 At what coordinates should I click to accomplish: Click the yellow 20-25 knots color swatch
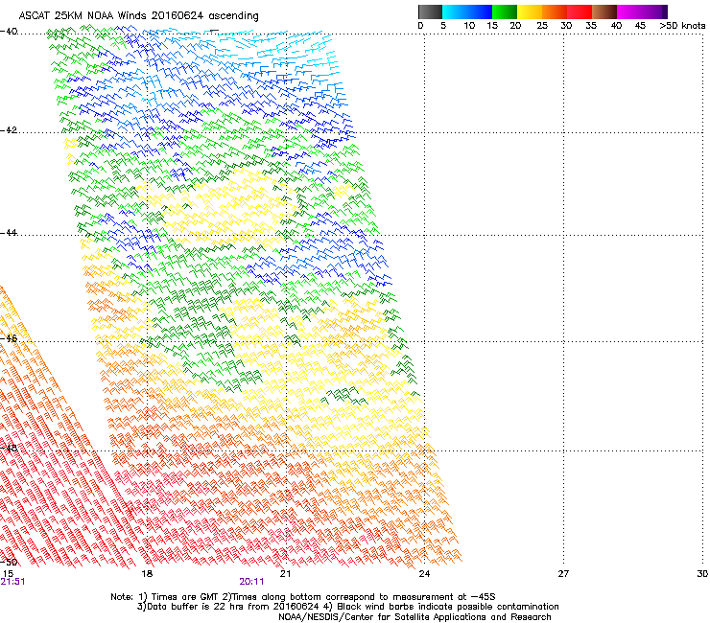(530, 12)
